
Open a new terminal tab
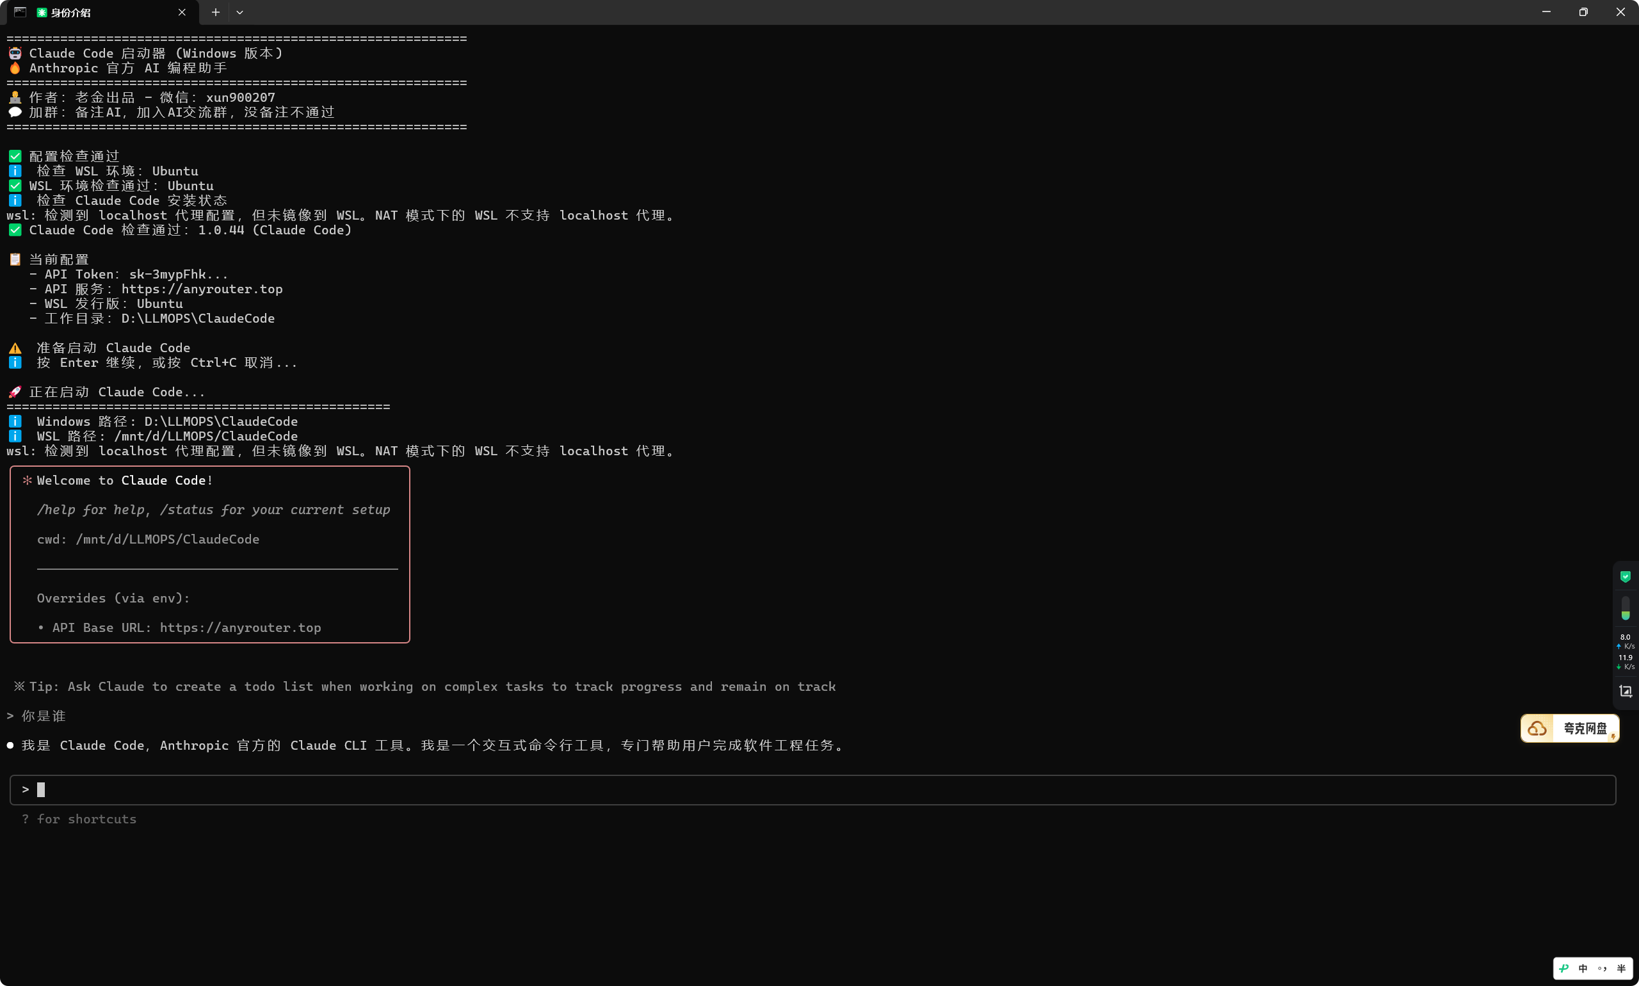tap(215, 12)
